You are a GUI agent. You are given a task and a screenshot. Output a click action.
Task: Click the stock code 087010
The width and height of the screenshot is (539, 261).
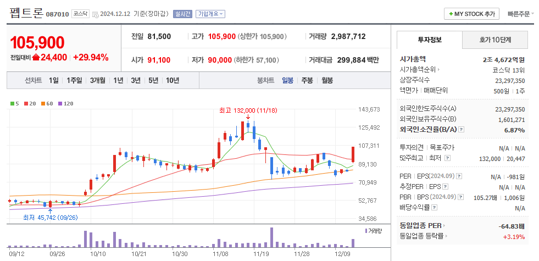(x=57, y=14)
